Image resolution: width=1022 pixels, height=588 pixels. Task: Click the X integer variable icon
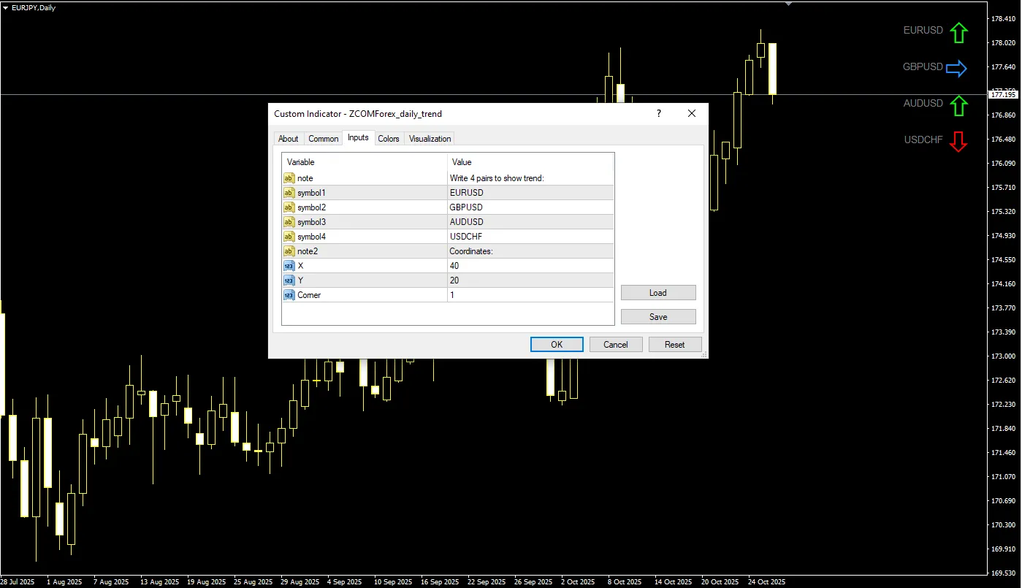[x=289, y=266]
